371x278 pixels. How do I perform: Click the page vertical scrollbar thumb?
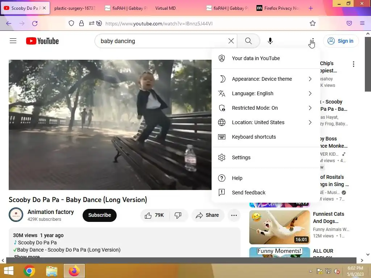(x=368, y=64)
